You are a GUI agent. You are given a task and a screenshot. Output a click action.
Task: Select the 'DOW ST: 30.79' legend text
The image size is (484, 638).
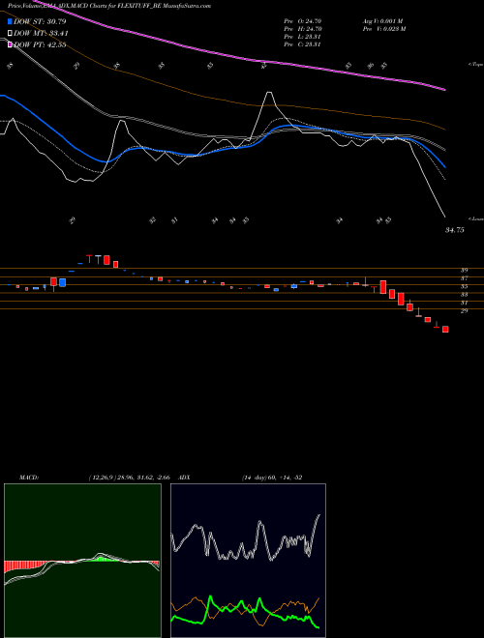click(x=40, y=21)
